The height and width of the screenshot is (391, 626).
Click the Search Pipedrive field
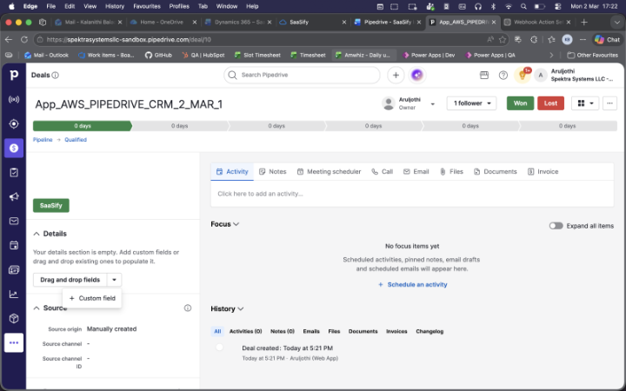(x=302, y=75)
